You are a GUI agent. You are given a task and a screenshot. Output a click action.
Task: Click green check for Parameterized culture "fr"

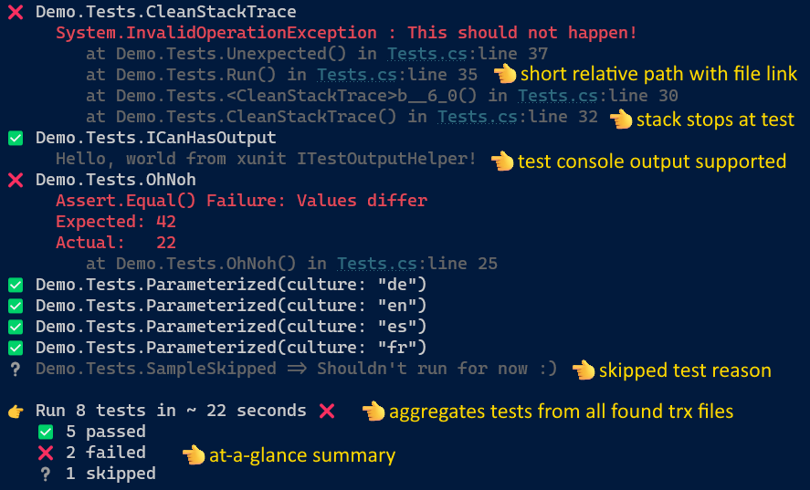(15, 348)
